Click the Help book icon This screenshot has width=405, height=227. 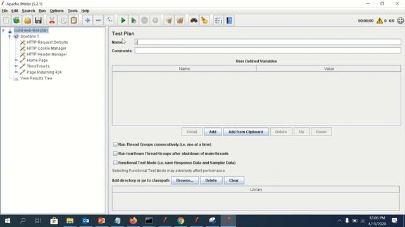pyautogui.click(x=229, y=20)
